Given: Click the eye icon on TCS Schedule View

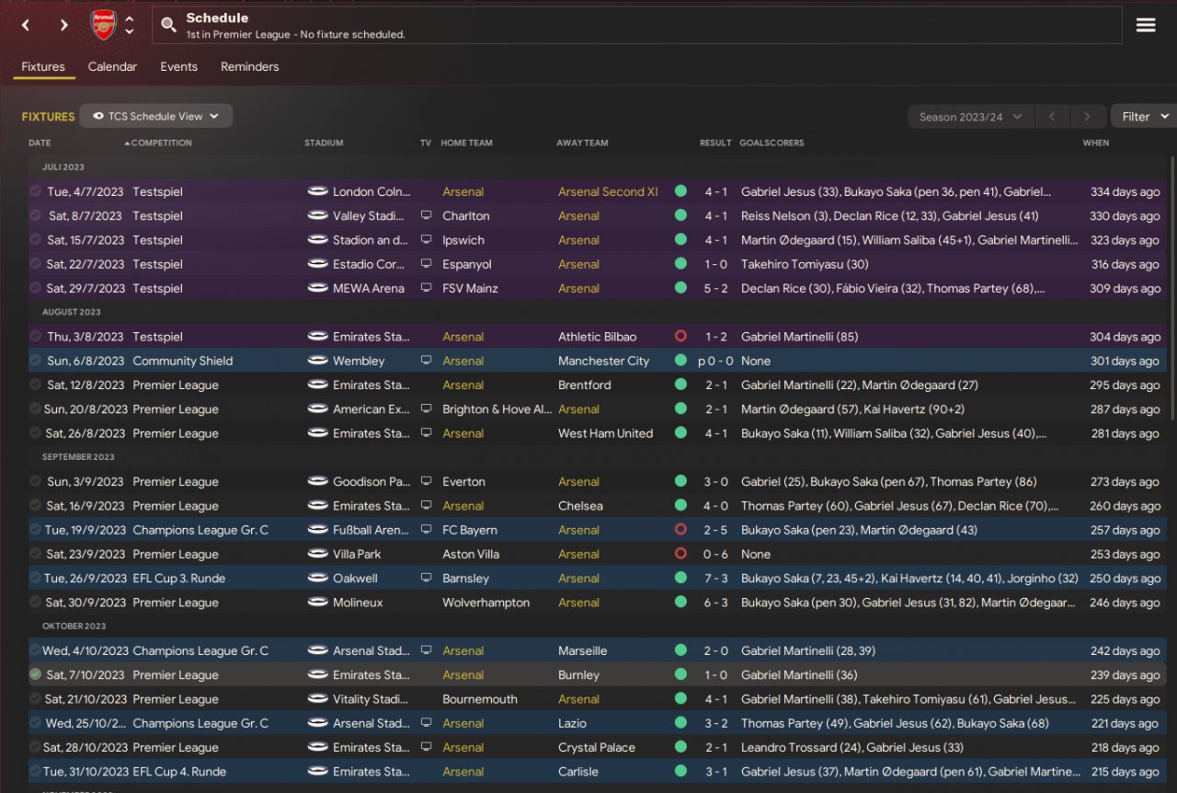Looking at the screenshot, I should (x=98, y=116).
